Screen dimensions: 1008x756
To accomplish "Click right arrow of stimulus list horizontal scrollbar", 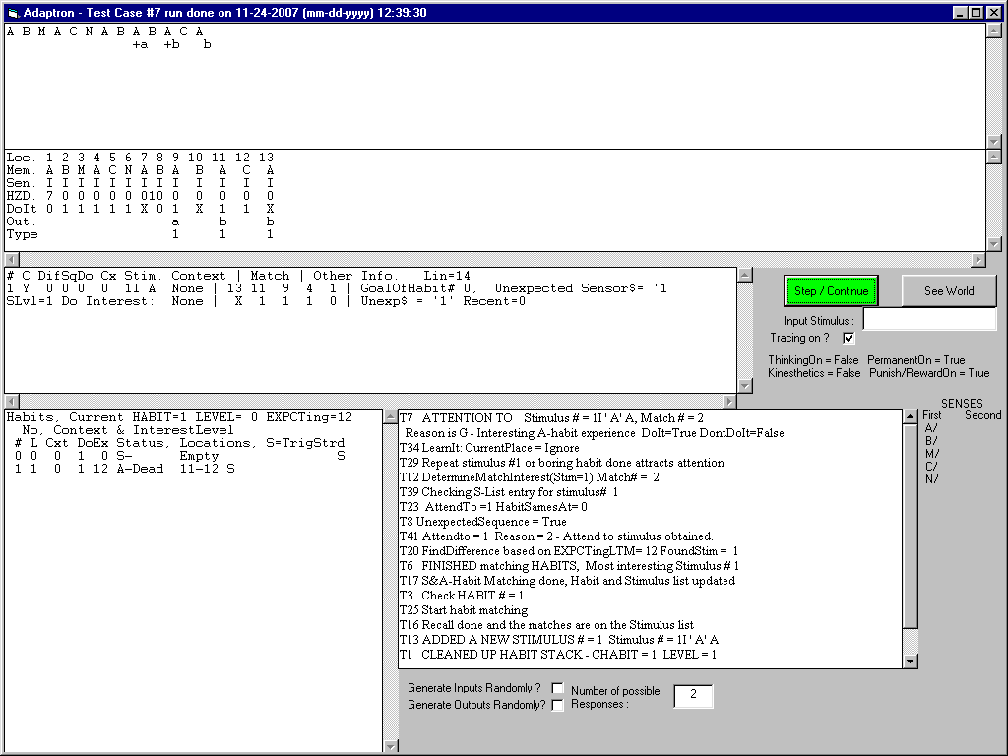I will click(x=729, y=402).
